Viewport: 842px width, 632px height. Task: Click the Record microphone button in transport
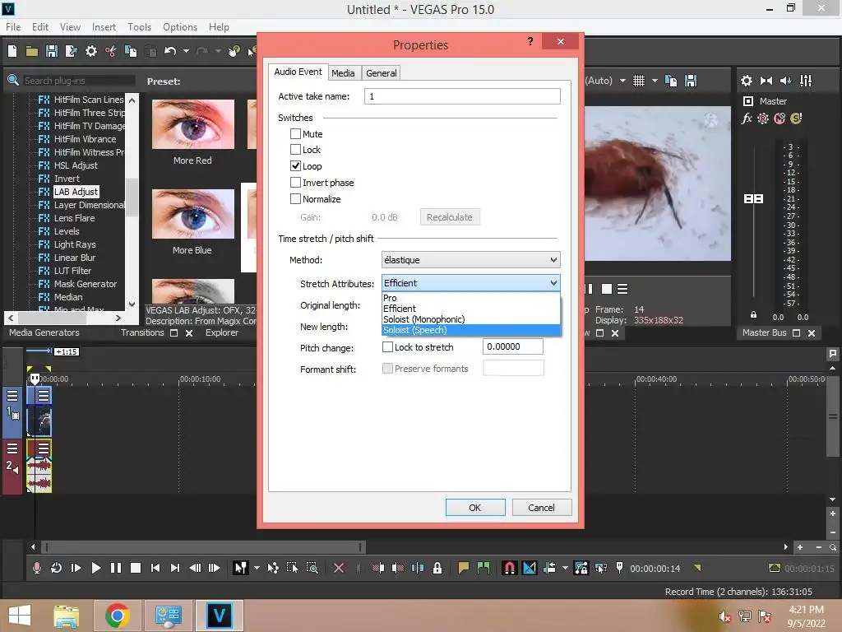click(36, 568)
